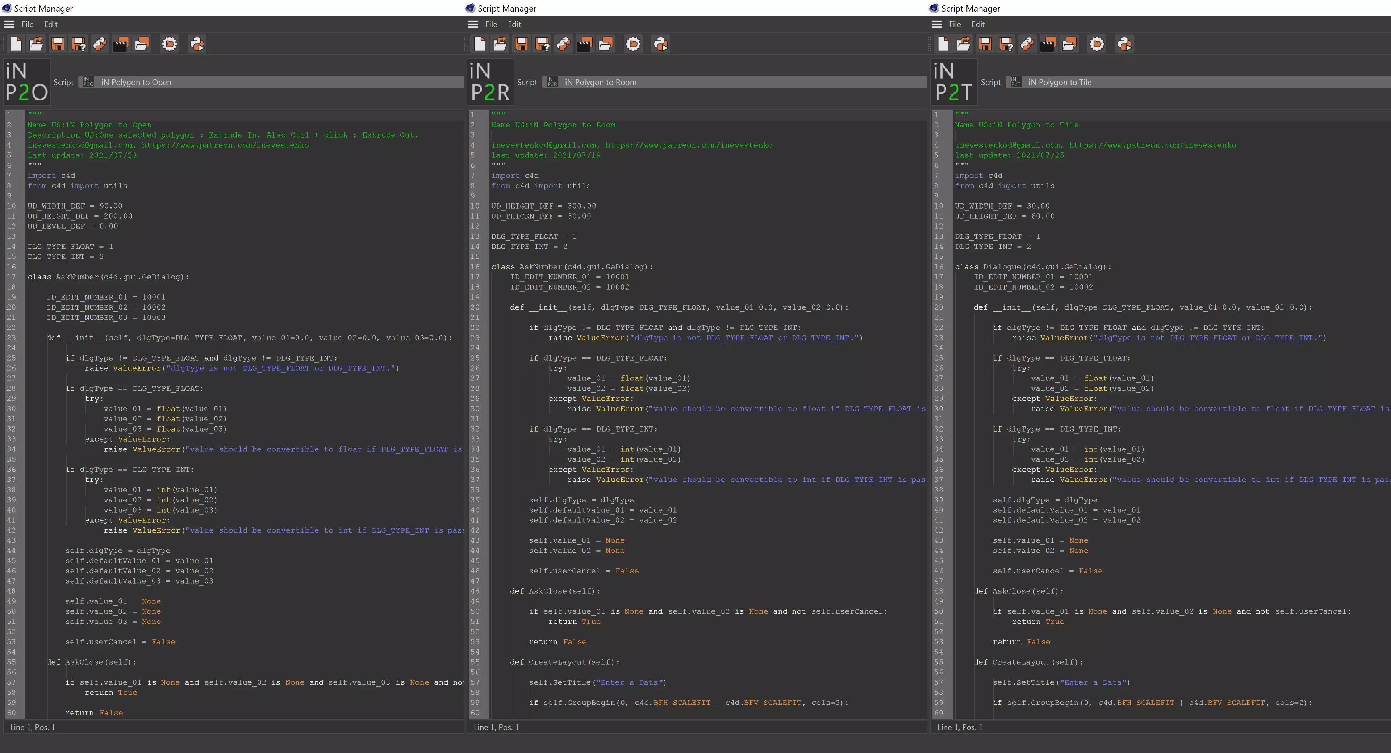Expand the 'iN Polygon to Tile' script dropdown
1391x753 pixels.
pyautogui.click(x=1199, y=82)
